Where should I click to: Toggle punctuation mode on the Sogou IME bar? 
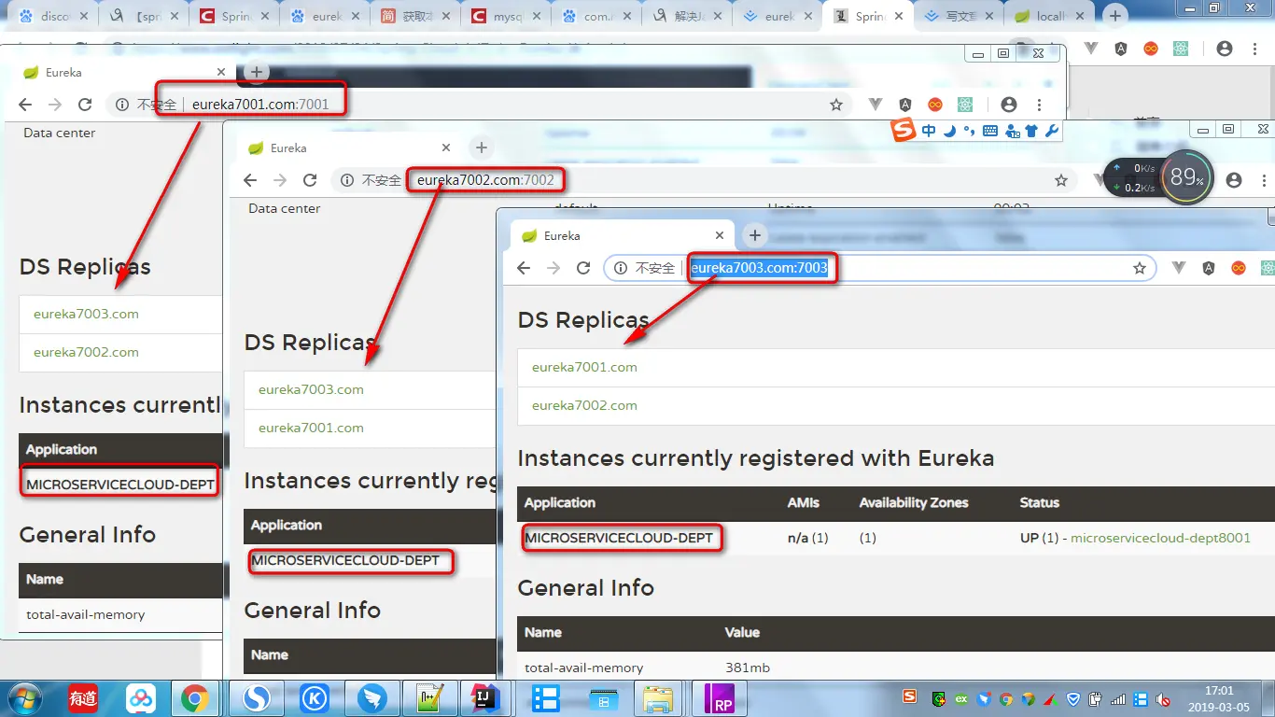[970, 132]
